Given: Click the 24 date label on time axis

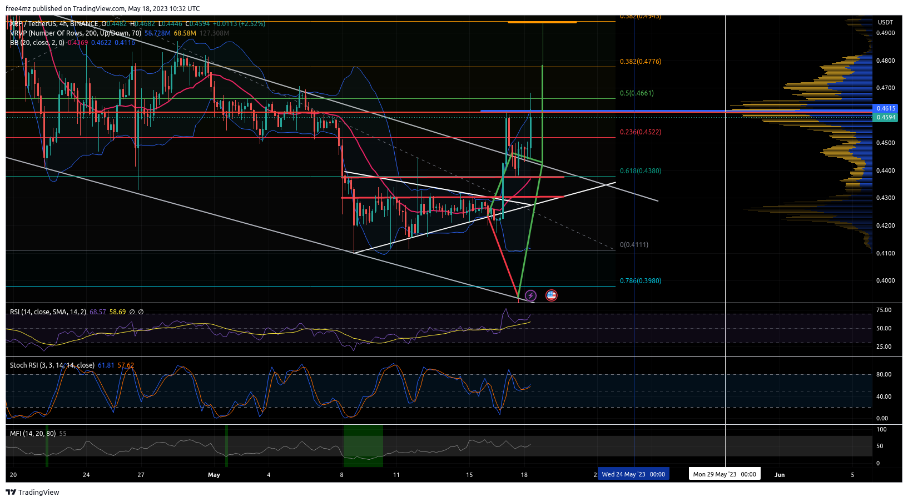Looking at the screenshot, I should point(86,475).
